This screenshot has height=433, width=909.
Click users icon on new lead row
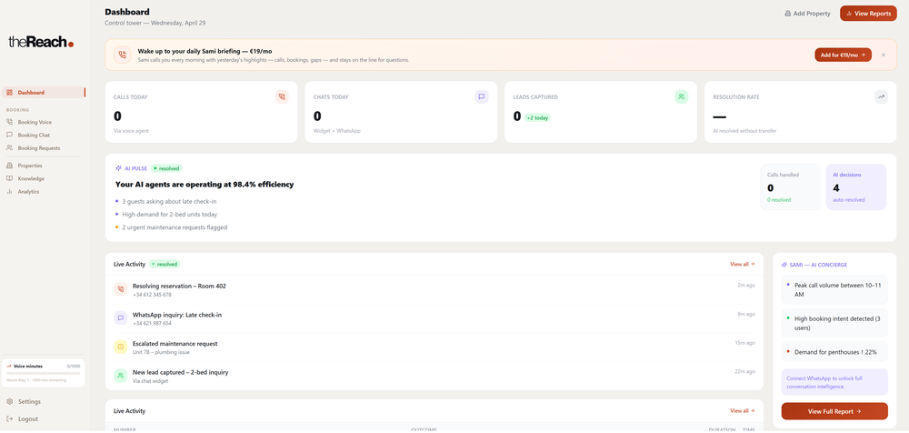click(x=121, y=376)
